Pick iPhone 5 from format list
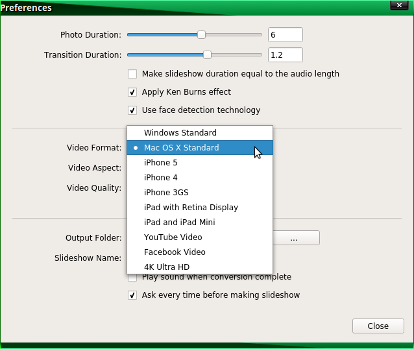The height and width of the screenshot is (349, 414). coord(200,163)
